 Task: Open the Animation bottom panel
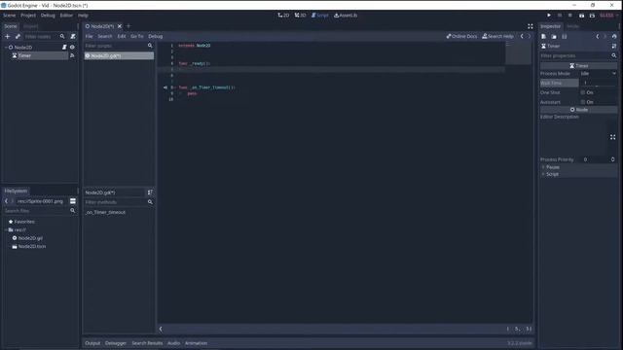(x=196, y=343)
